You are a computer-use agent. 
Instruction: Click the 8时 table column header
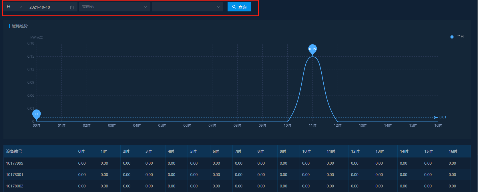click(260, 151)
